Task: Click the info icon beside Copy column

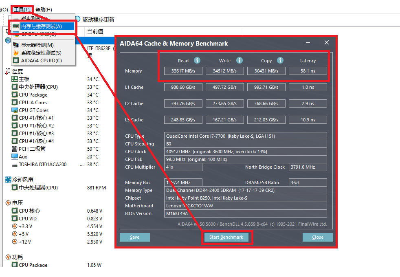Action: [280, 61]
